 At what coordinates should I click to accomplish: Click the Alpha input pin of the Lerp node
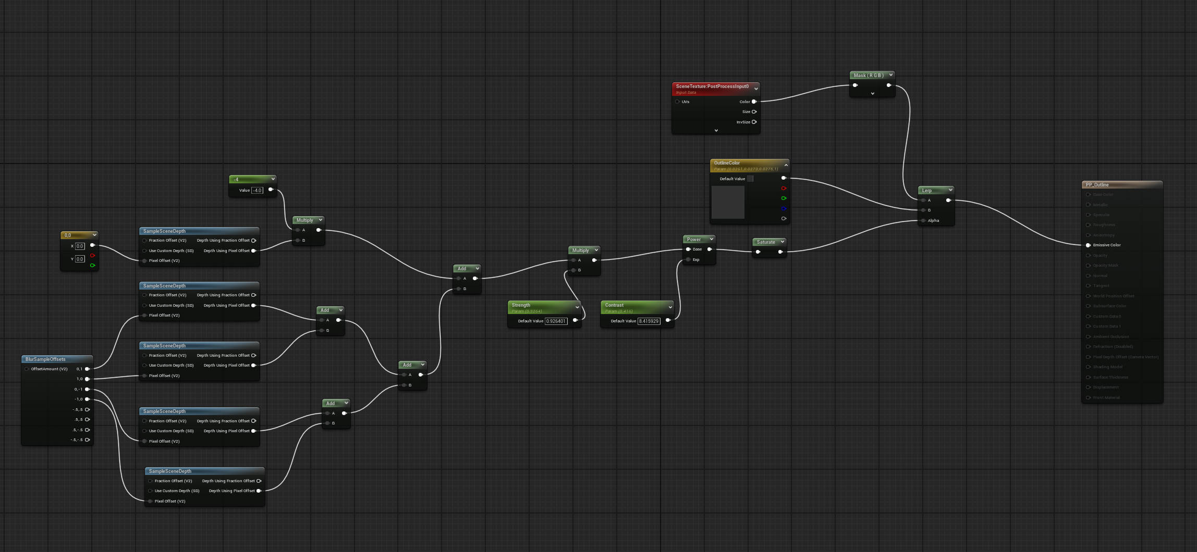pyautogui.click(x=922, y=220)
